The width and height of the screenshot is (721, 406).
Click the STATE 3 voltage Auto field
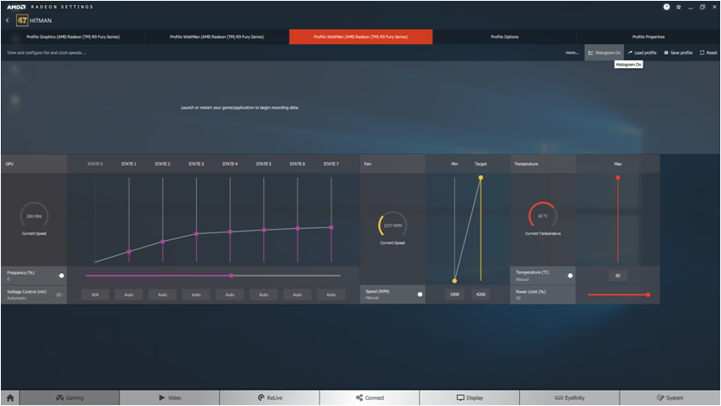coord(196,294)
